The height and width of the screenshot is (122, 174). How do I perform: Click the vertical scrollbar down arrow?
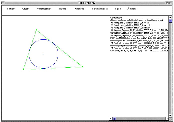170,115
